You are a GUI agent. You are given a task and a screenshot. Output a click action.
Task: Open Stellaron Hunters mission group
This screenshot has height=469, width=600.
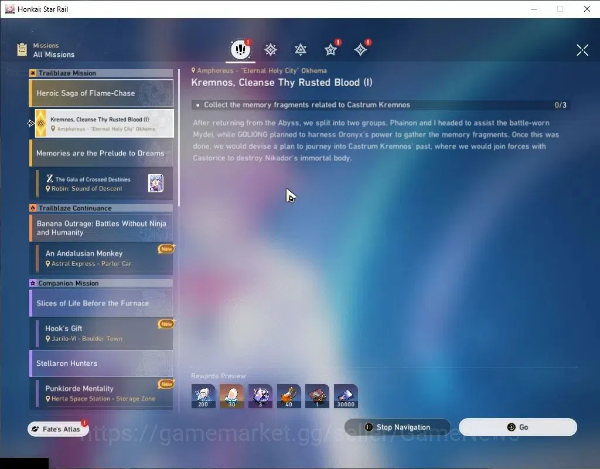(101, 363)
